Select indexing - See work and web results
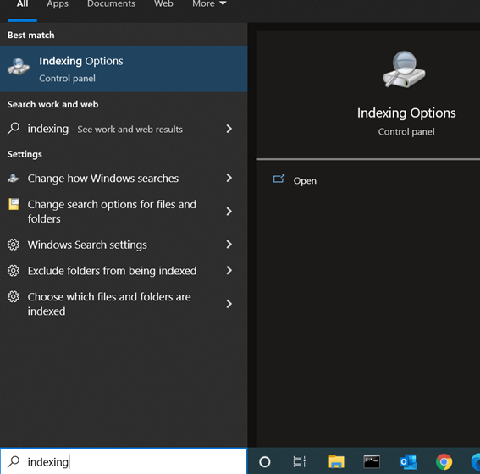 [124, 129]
